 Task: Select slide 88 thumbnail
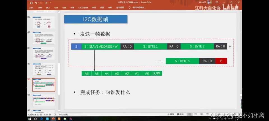pyautogui.click(x=44, y=53)
